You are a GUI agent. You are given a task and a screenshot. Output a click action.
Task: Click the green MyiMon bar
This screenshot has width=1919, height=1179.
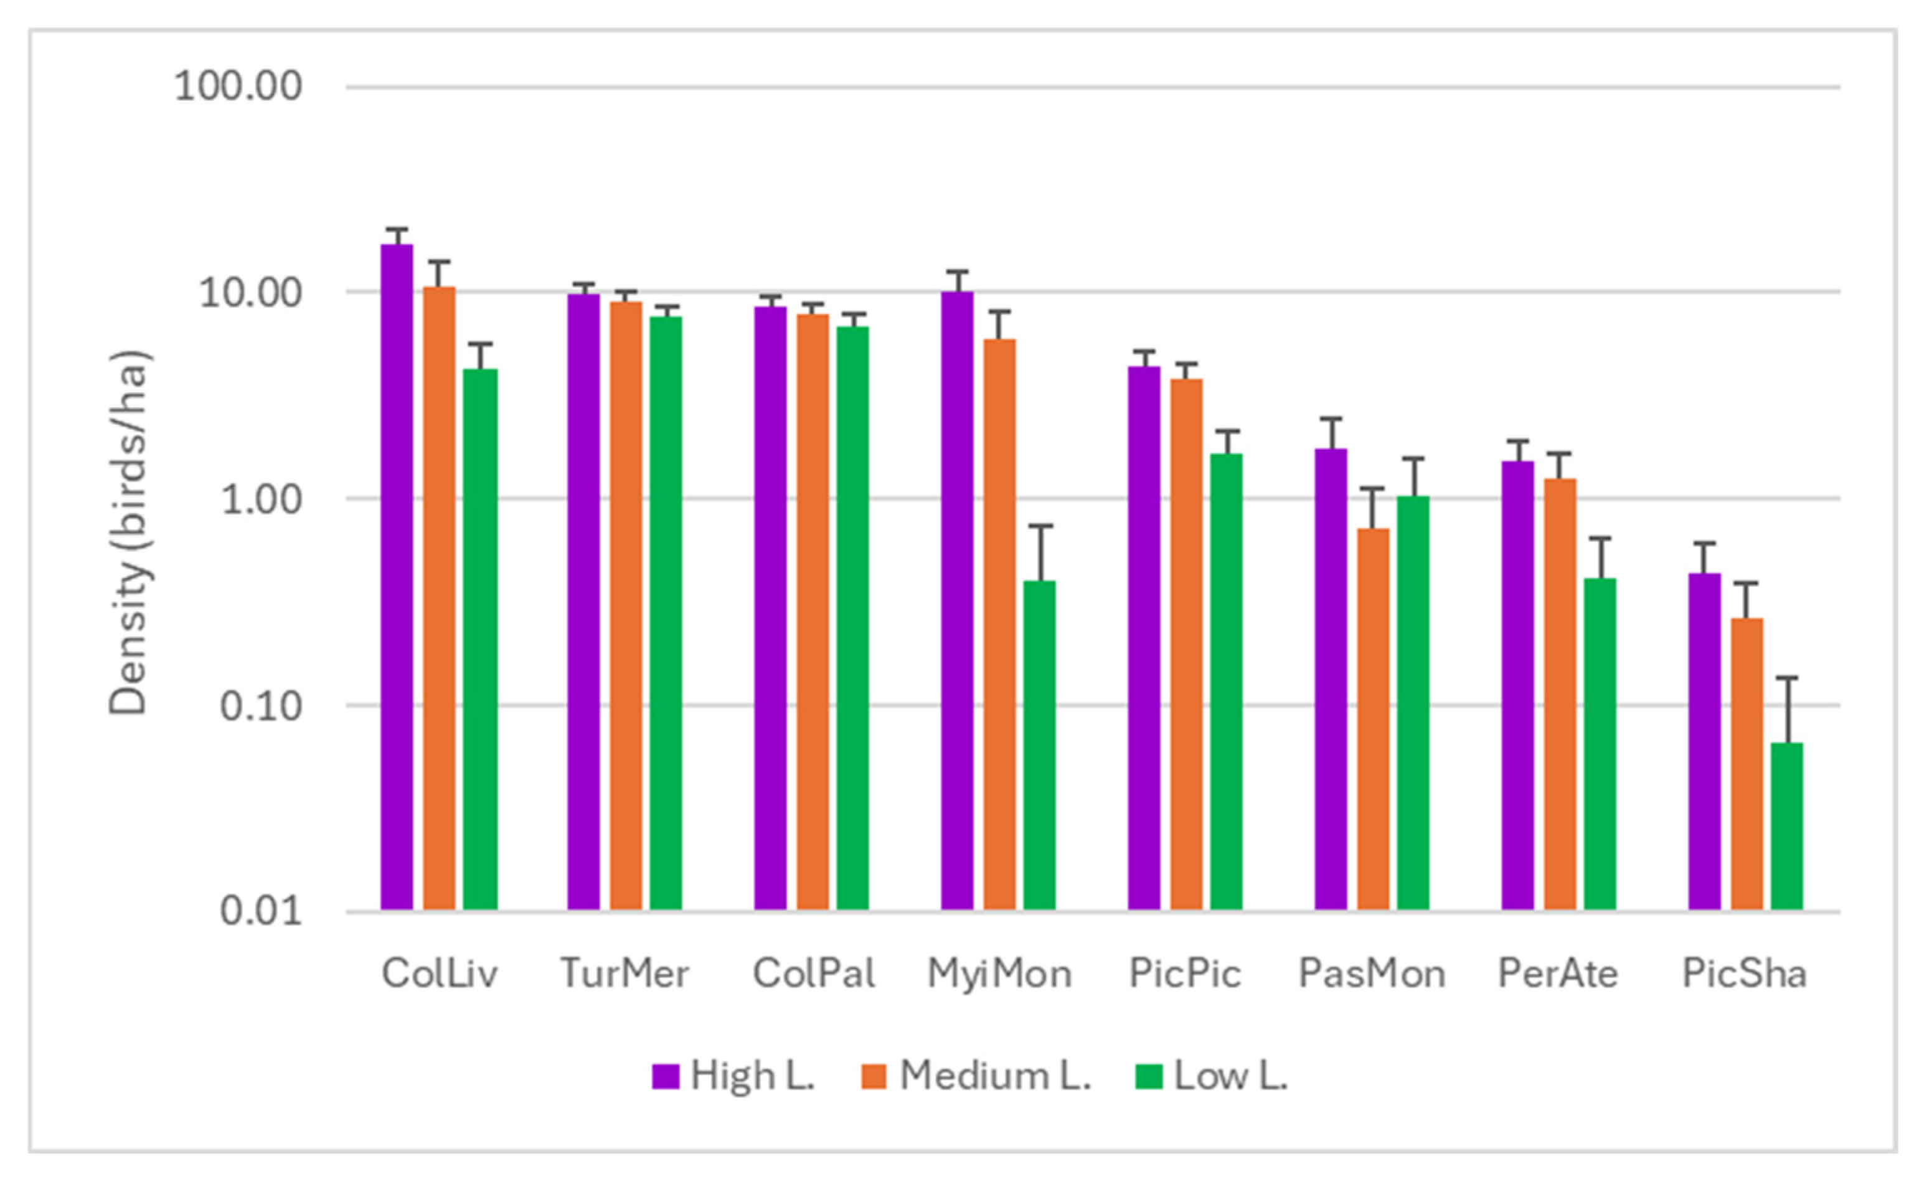[1040, 745]
